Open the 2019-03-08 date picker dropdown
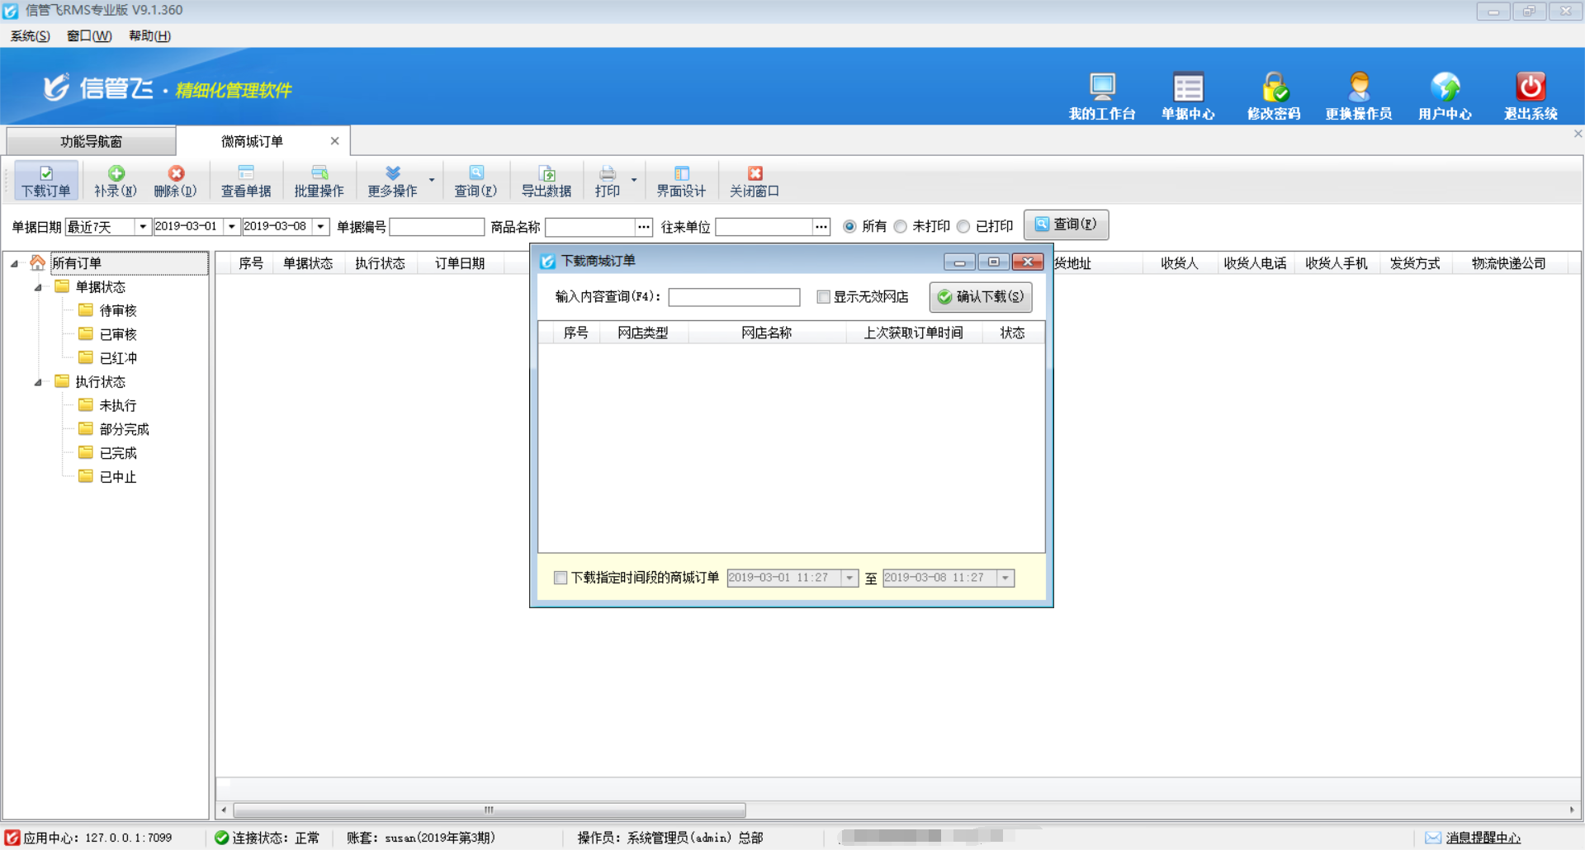Image resolution: width=1585 pixels, height=850 pixels. [320, 226]
